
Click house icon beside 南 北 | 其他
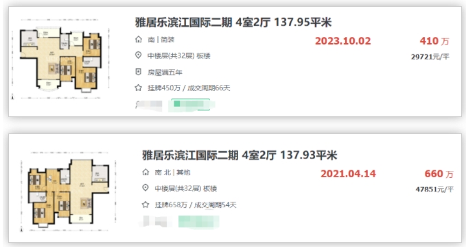(145, 172)
